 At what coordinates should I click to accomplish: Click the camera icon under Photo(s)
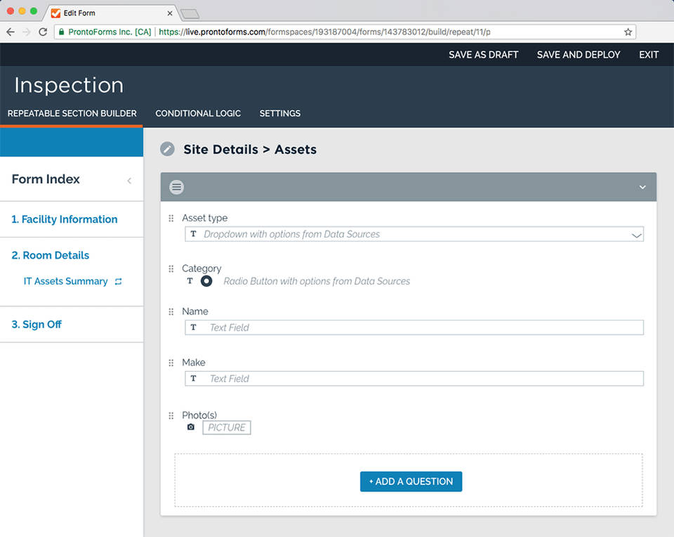pos(190,427)
